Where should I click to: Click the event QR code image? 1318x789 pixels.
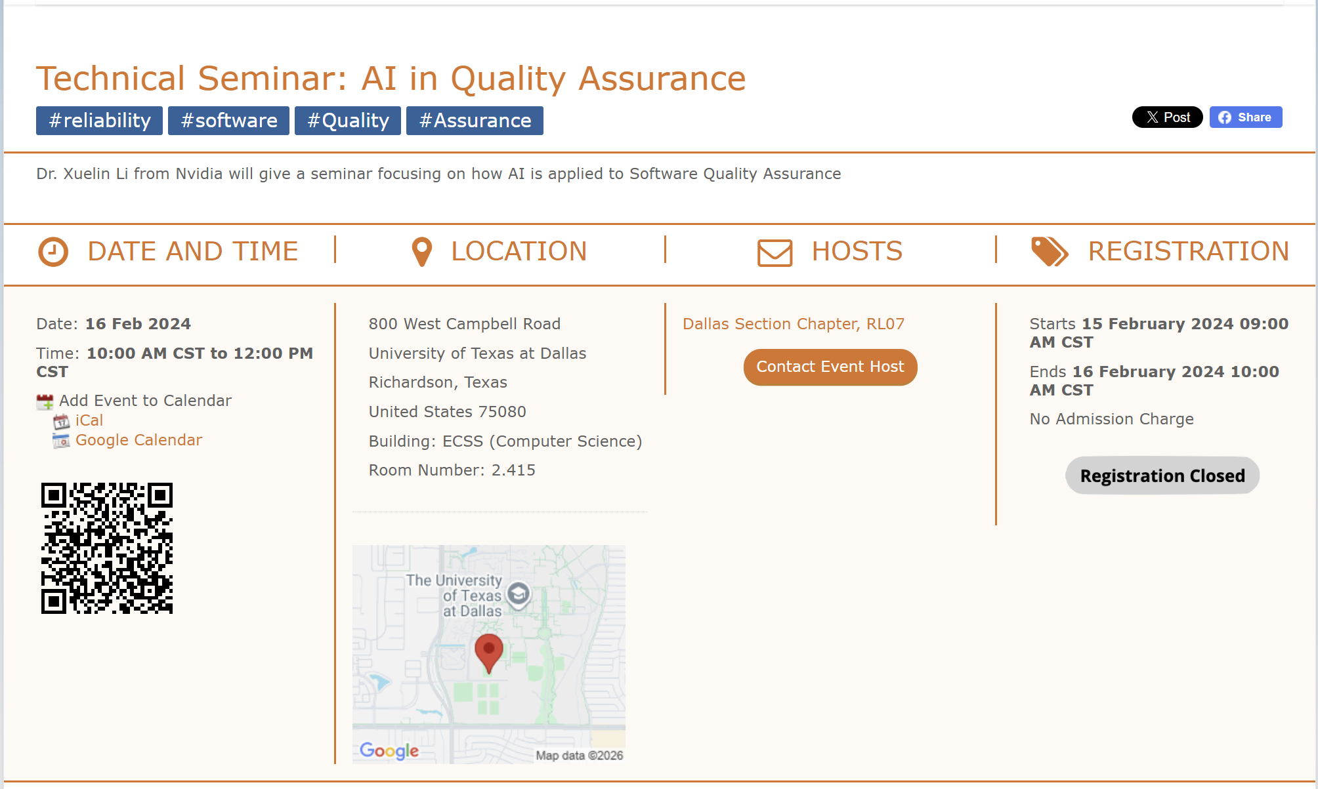point(107,548)
